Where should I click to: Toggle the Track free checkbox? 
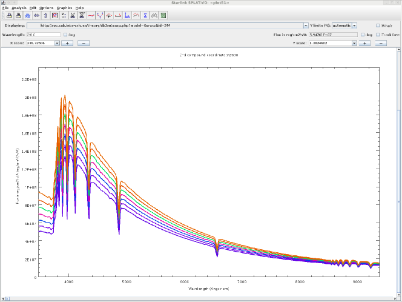coord(378,35)
